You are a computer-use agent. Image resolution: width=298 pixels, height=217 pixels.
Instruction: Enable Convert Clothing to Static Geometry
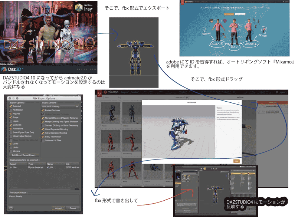point(43,126)
